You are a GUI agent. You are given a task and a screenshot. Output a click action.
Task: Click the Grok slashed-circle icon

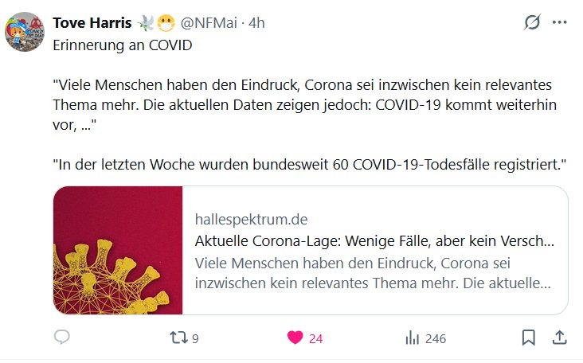coord(532,22)
